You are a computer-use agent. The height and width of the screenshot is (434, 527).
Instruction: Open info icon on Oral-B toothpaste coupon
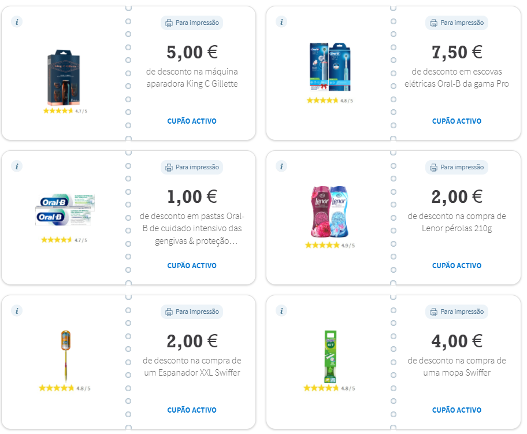click(17, 166)
